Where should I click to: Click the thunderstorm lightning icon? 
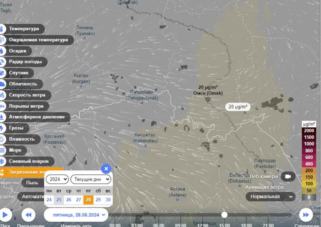2,128
